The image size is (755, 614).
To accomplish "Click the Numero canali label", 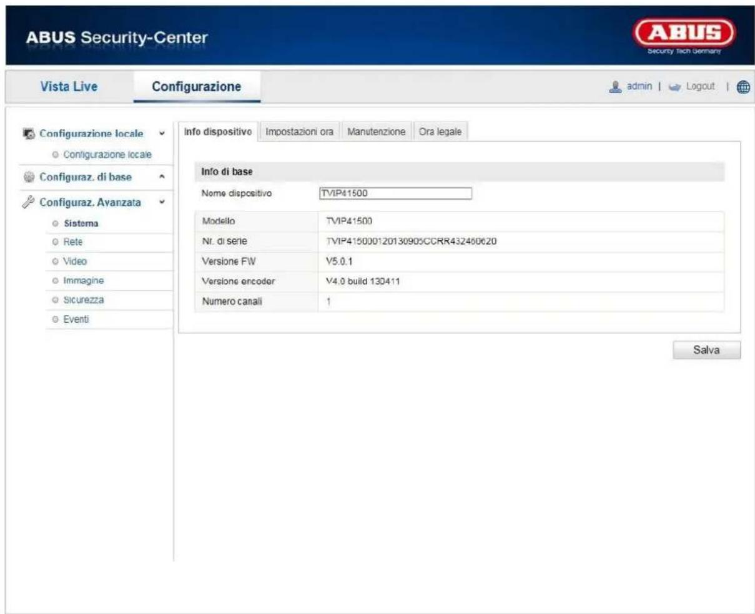I will point(232,301).
